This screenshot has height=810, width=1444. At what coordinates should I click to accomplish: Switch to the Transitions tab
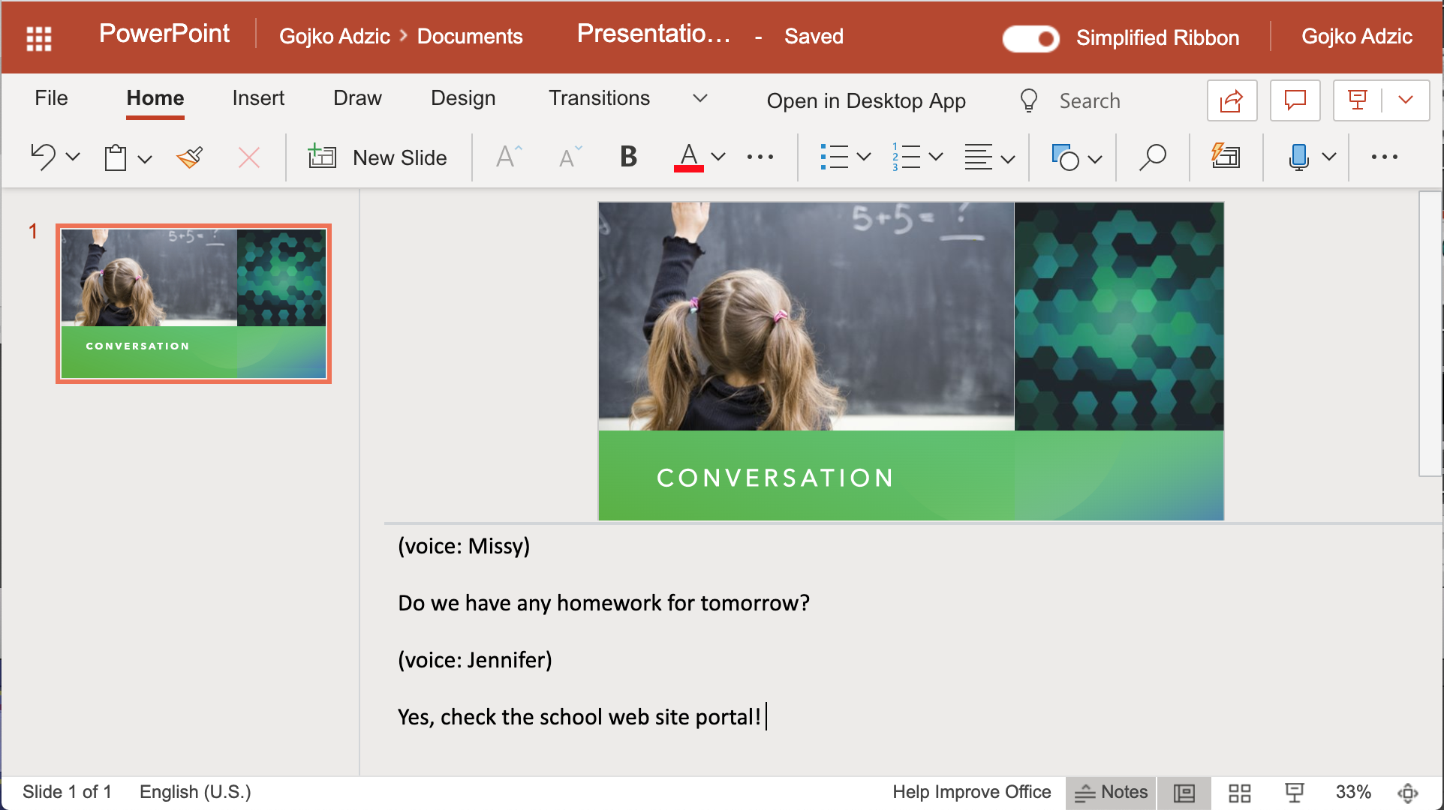click(x=599, y=98)
